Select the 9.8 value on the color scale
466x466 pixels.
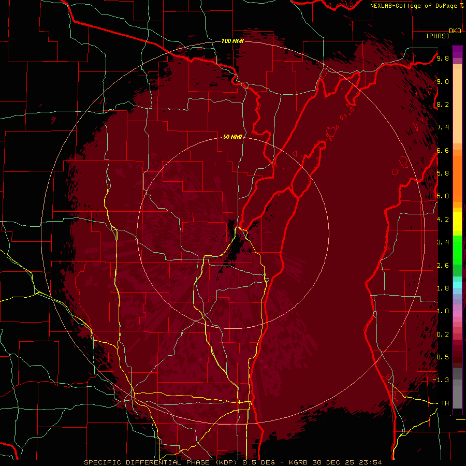[x=443, y=58]
